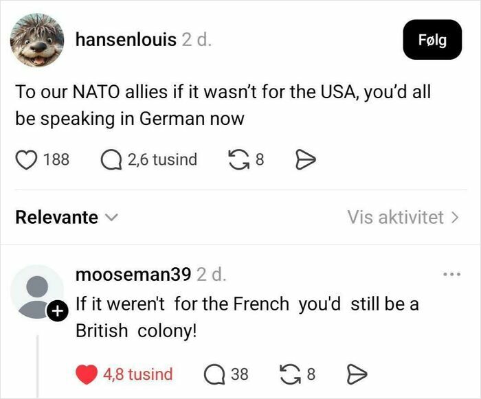Viewport: 481px width, 399px height.
Task: Follow mooseman39 using the plus badge
Action: click(57, 312)
